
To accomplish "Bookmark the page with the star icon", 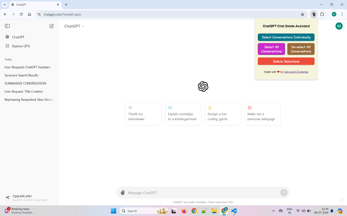I will tap(302, 14).
